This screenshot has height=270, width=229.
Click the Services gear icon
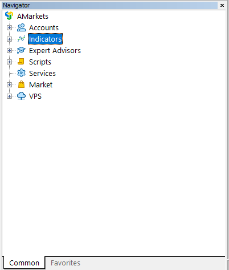point(21,73)
